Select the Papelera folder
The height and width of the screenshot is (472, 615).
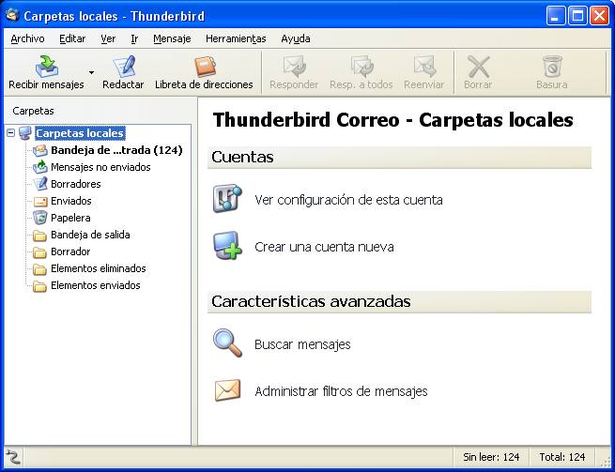(70, 218)
